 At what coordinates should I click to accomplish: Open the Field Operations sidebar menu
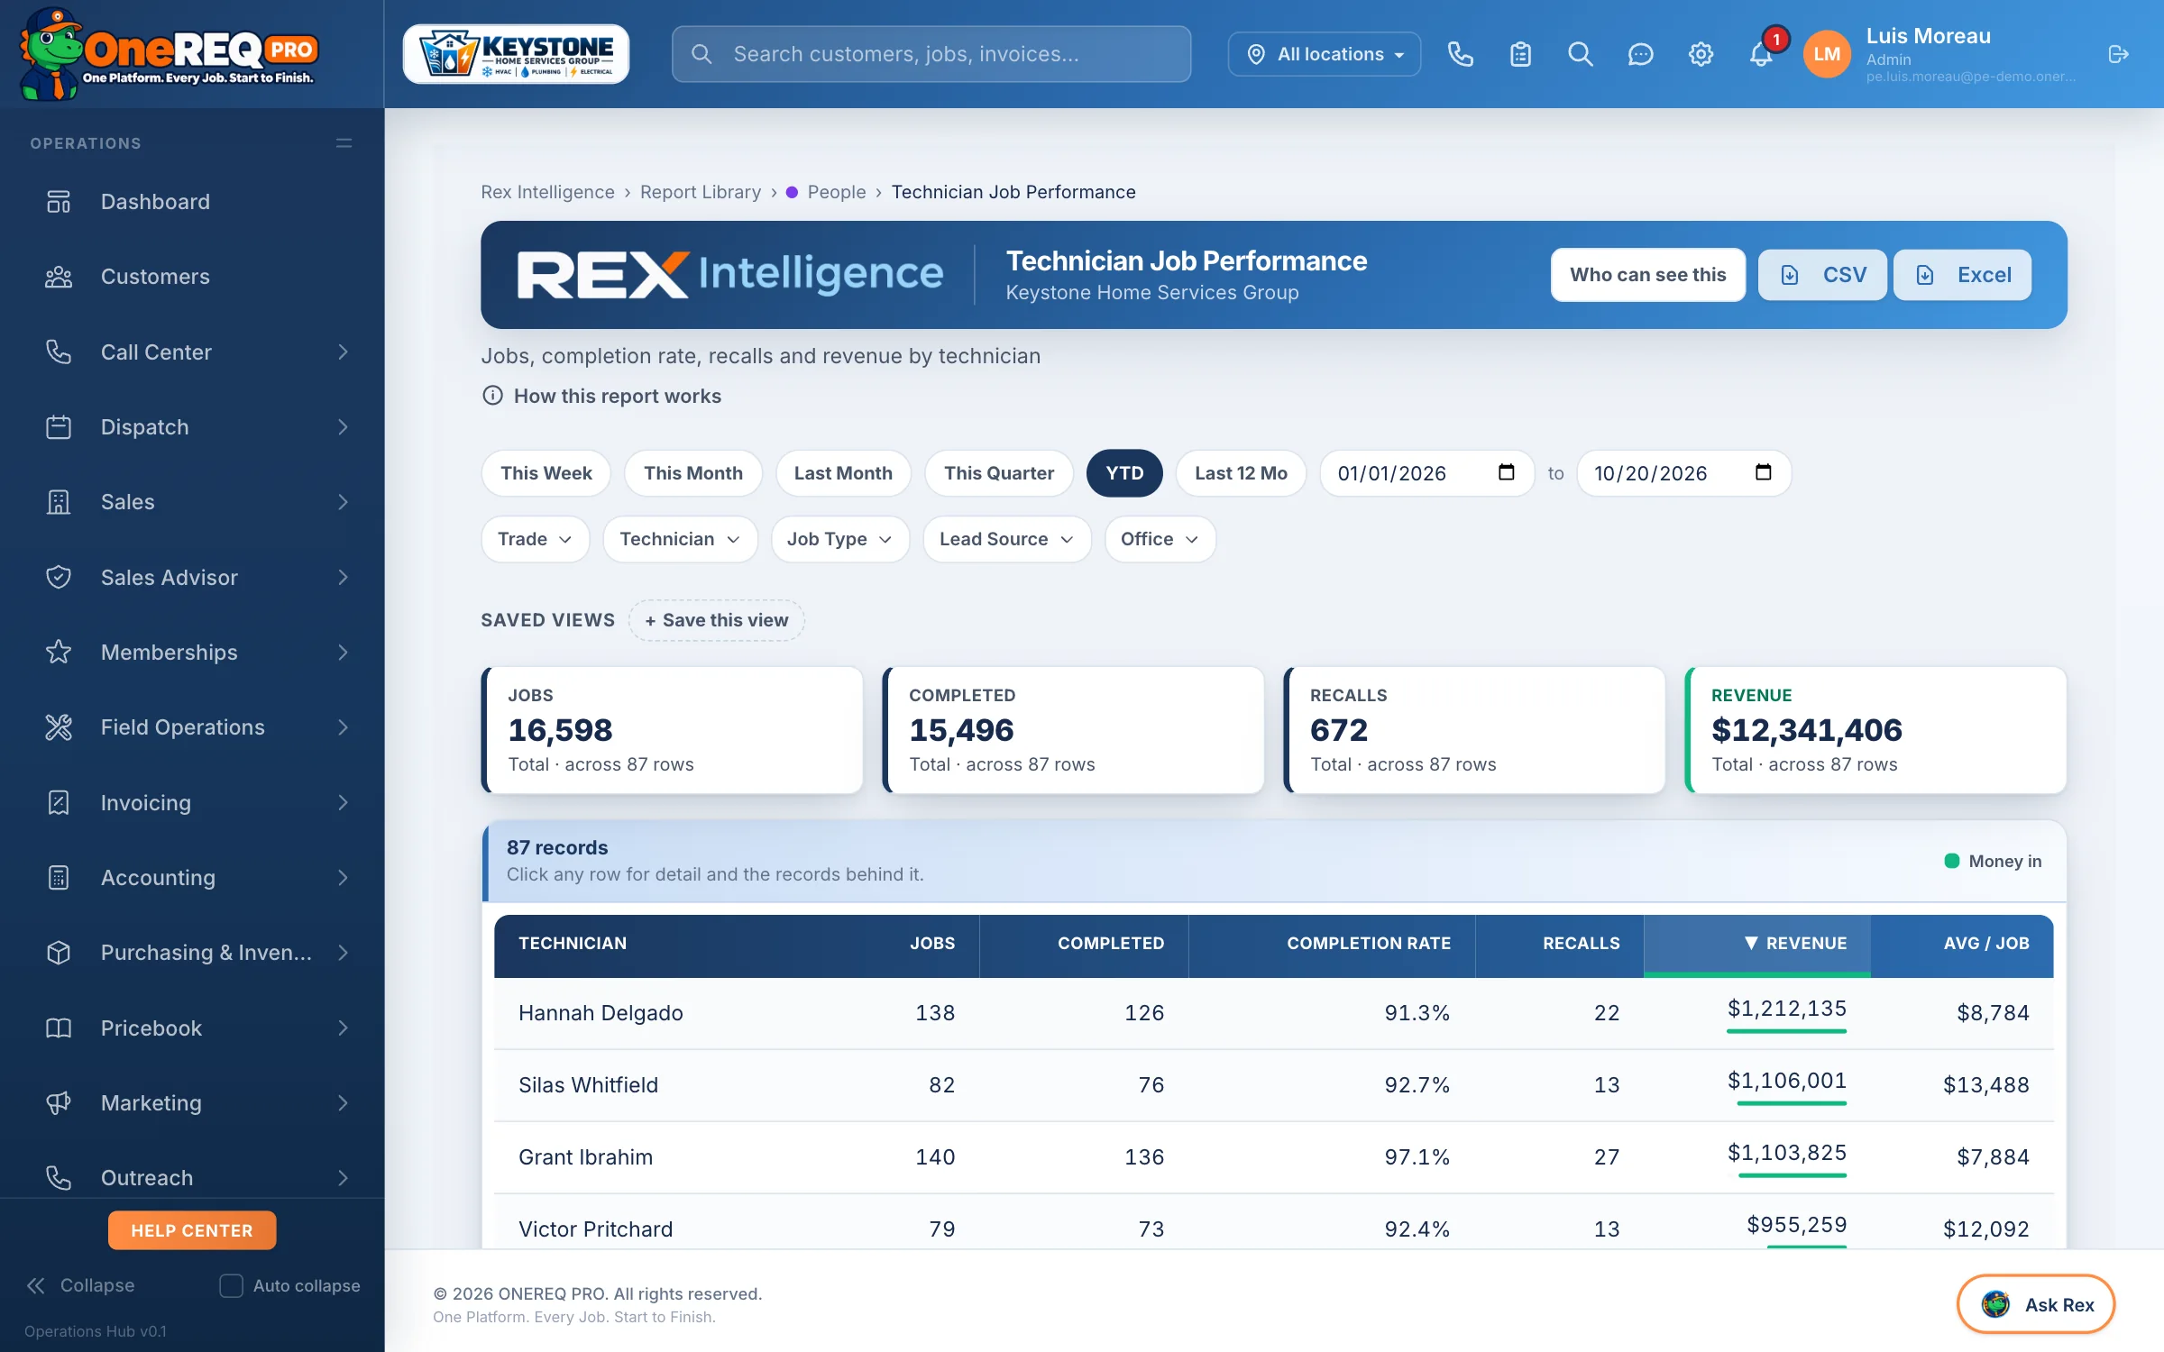click(192, 727)
